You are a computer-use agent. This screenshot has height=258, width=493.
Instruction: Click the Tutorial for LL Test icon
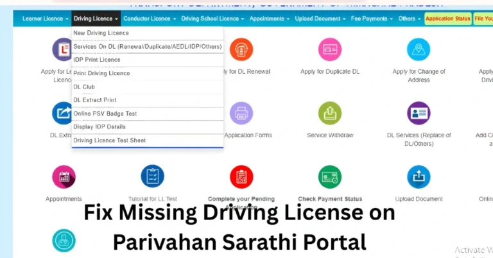click(x=153, y=176)
